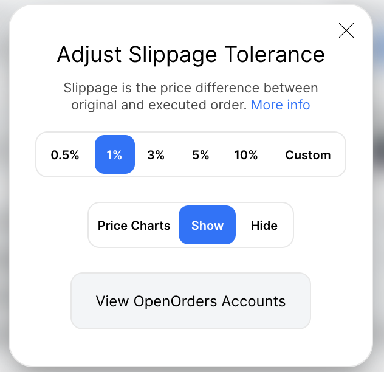The height and width of the screenshot is (372, 384).
Task: Click View OpenOrders Accounts button
Action: click(191, 301)
